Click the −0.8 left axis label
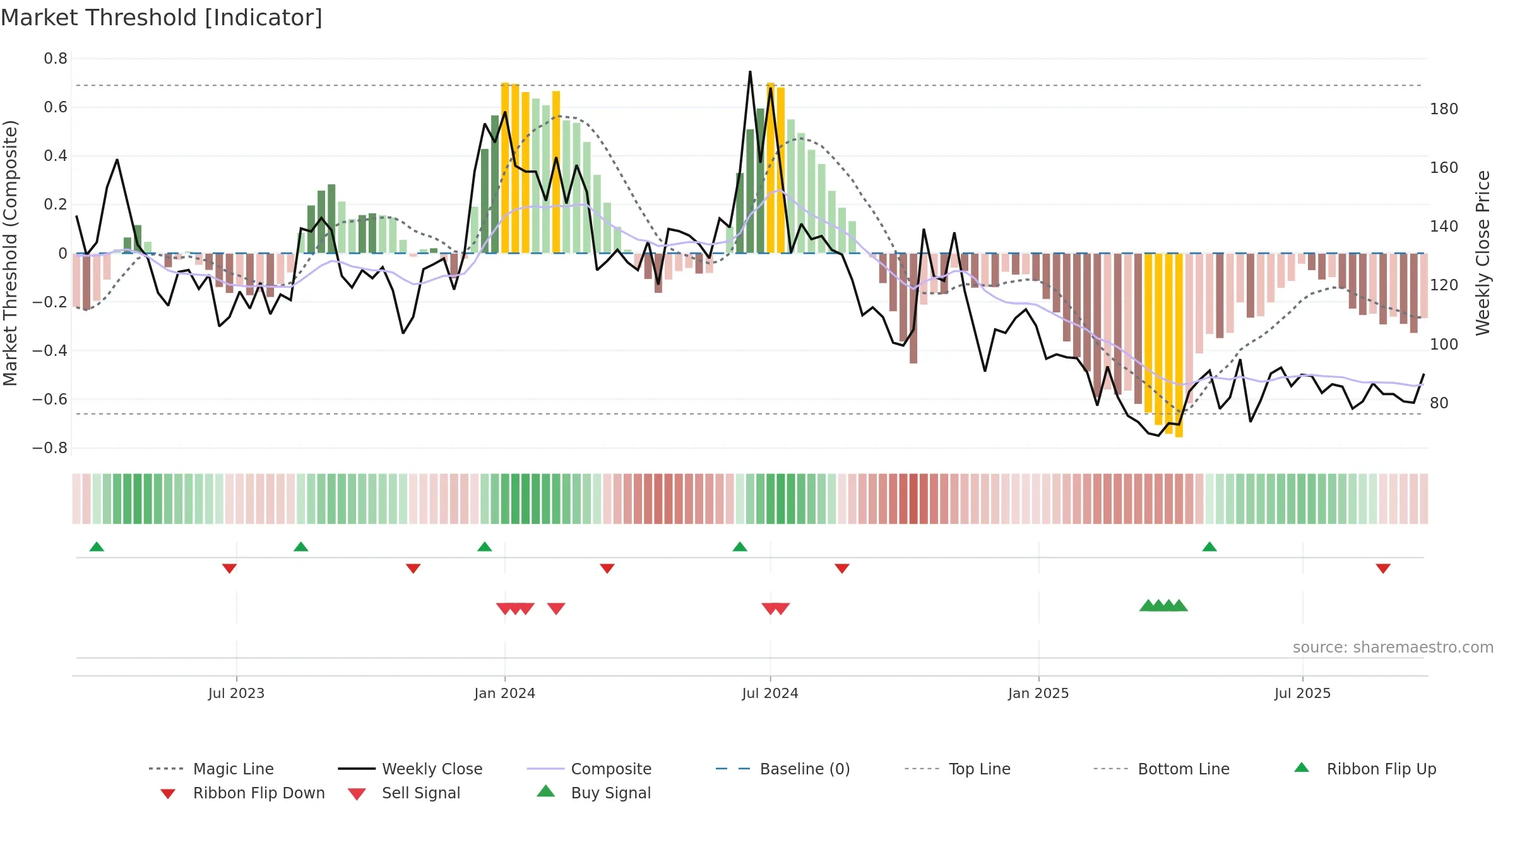This screenshot has height=852, width=1515. (50, 448)
